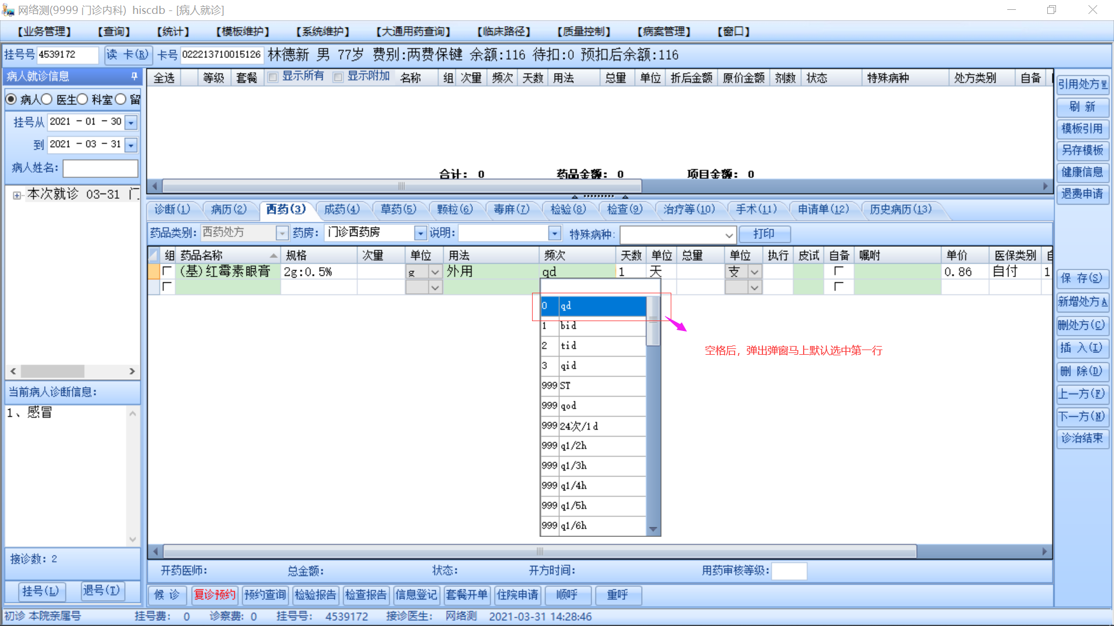Click the 保存(S) button
This screenshot has width=1114, height=626.
pyautogui.click(x=1082, y=278)
